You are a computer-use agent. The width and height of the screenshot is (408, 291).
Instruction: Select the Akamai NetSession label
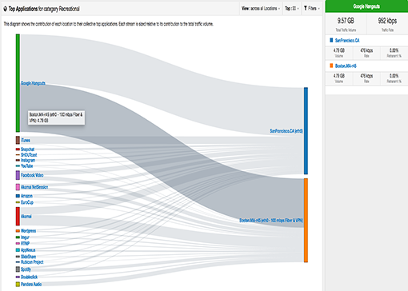[x=34, y=187]
